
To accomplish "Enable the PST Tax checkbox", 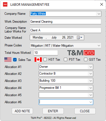I will coord(65,60).
